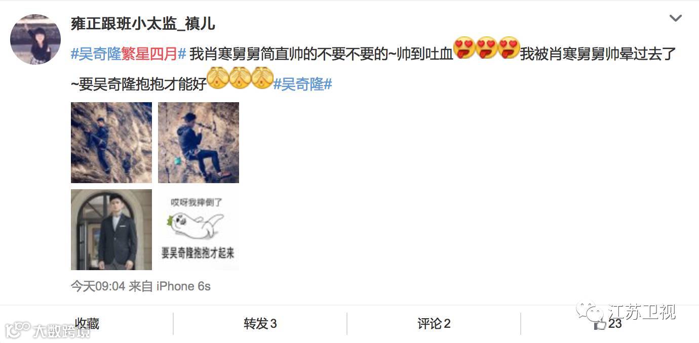Open the post options chevron menu
Screen dimensions: 699x343
675,19
